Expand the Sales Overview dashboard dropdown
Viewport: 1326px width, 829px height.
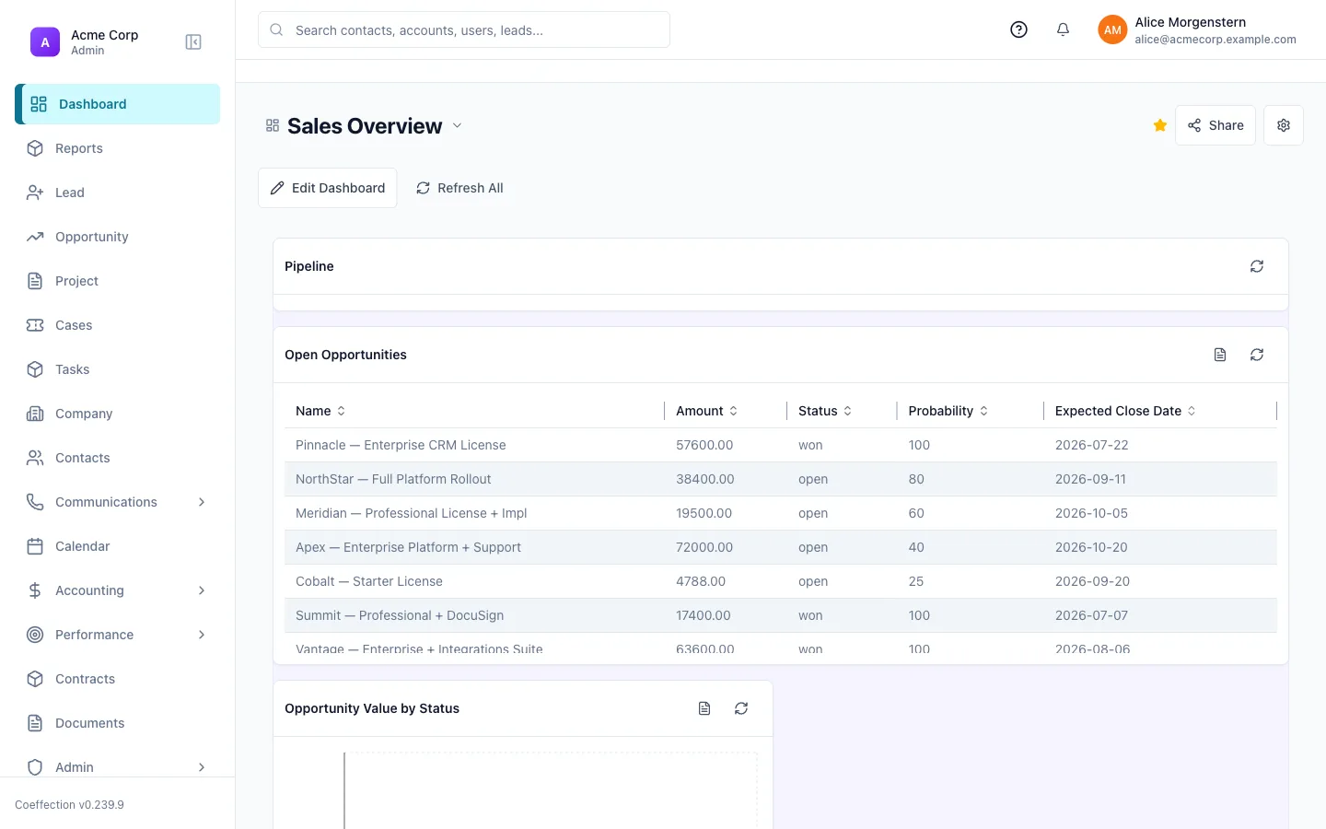click(457, 125)
